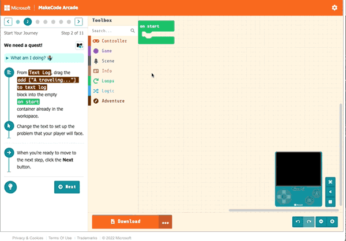The width and height of the screenshot is (346, 241).
Task: Open the Scene toolbox category
Action: [x=113, y=61]
